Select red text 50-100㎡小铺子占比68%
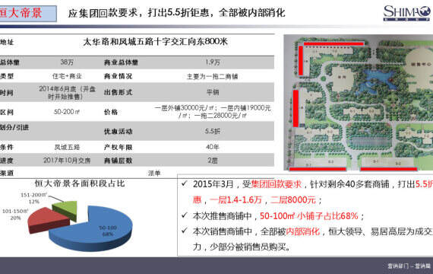 (309, 215)
